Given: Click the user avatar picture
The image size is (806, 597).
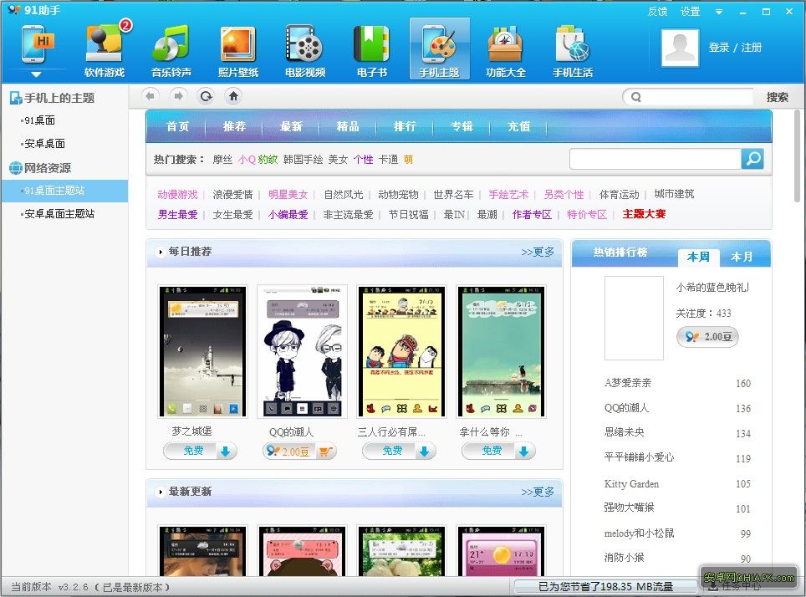Looking at the screenshot, I should [680, 48].
